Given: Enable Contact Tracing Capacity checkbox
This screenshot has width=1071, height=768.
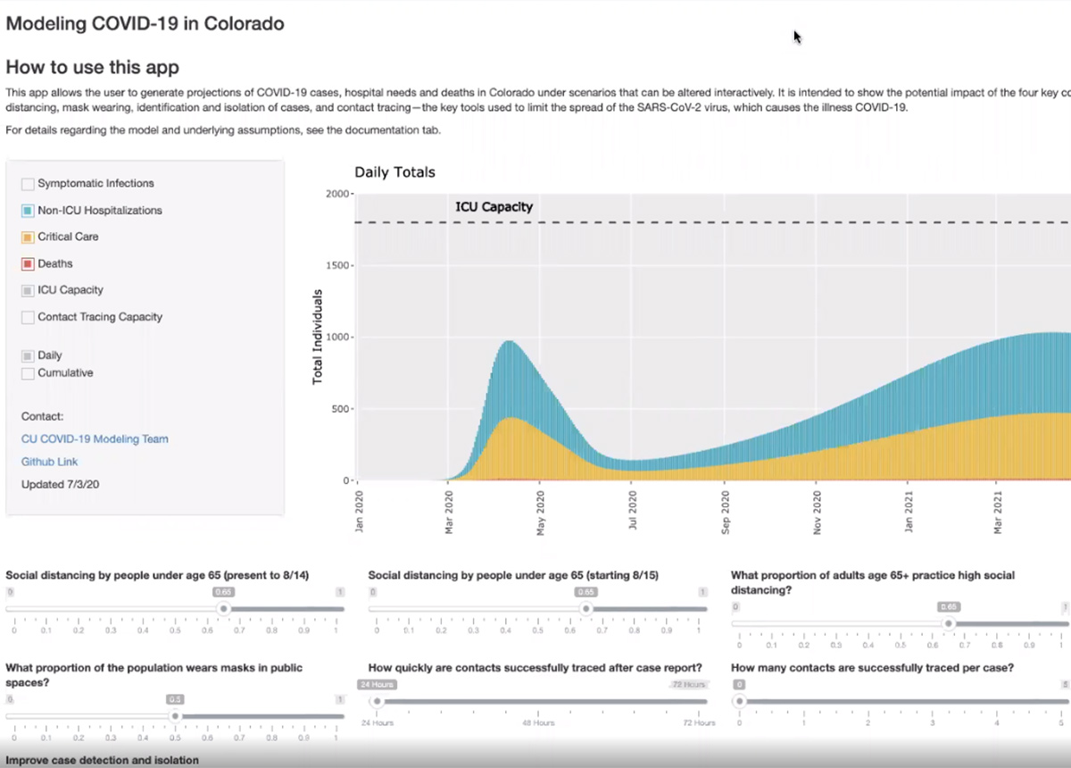Looking at the screenshot, I should [29, 317].
